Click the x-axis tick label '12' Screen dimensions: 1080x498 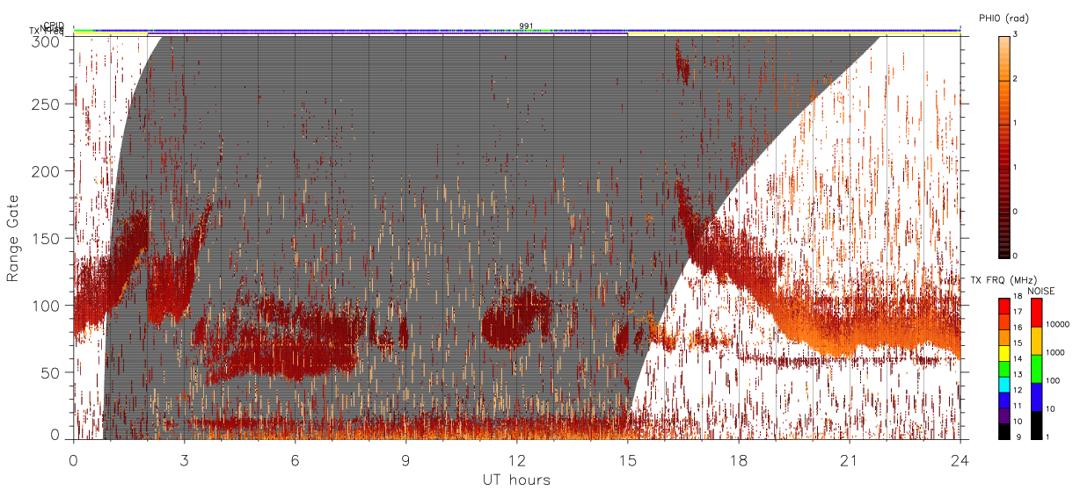click(516, 459)
